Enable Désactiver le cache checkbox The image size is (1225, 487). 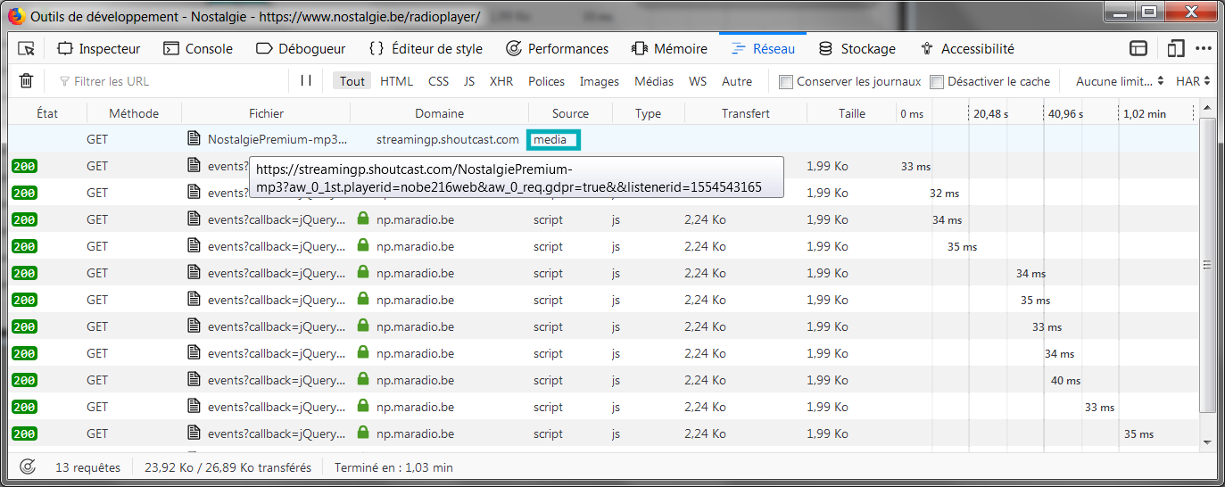(937, 82)
